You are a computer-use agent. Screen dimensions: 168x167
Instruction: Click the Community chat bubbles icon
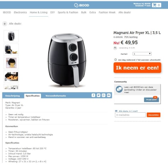[119, 89]
